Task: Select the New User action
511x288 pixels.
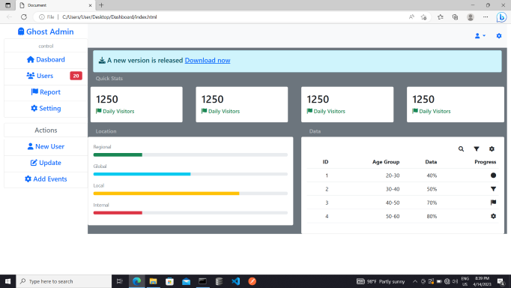Action: tap(46, 146)
